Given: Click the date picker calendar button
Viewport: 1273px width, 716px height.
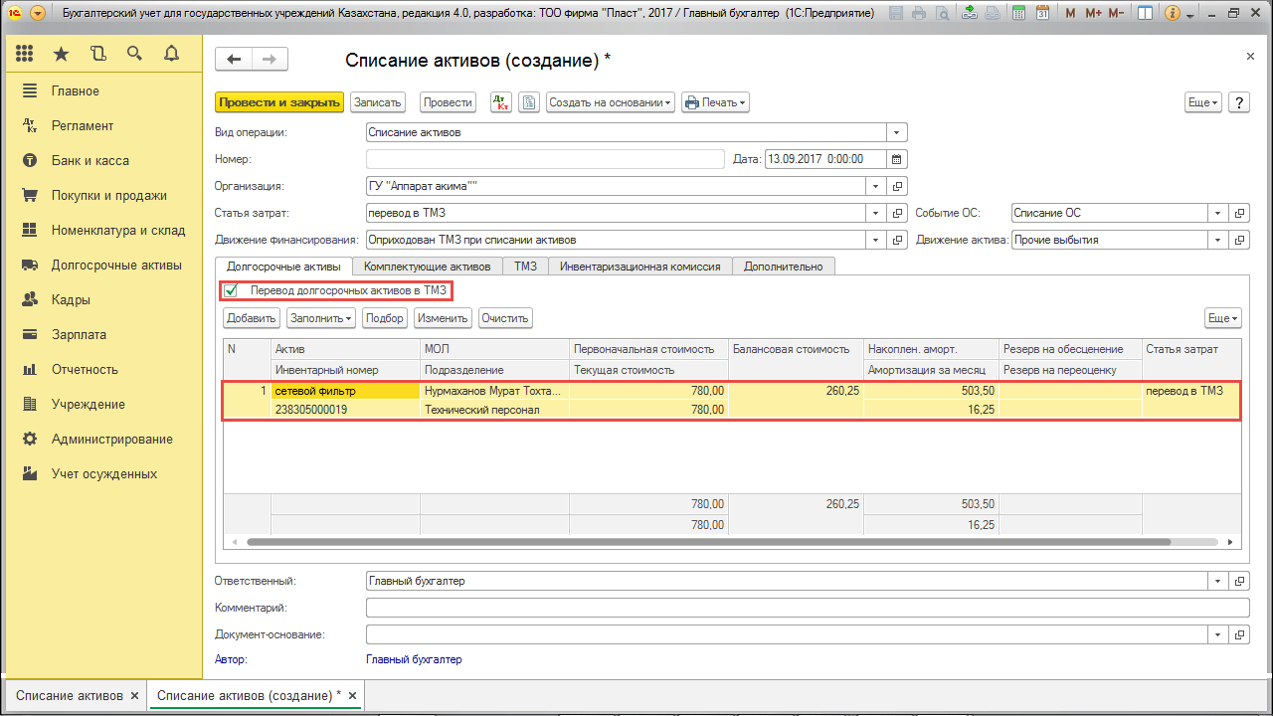Looking at the screenshot, I should pyautogui.click(x=896, y=159).
